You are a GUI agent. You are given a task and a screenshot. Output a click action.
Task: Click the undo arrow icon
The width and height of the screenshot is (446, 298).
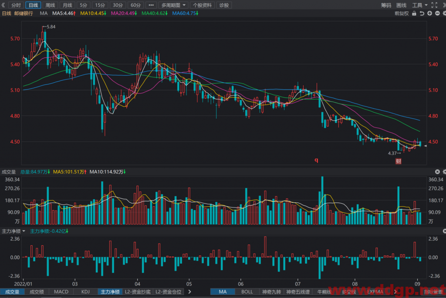pos(422,13)
